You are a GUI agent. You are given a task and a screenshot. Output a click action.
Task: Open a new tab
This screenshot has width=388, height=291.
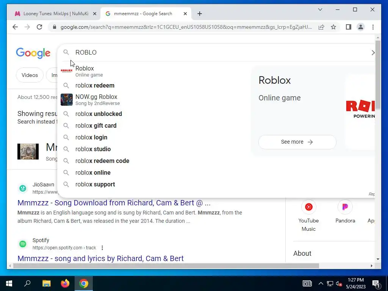[x=200, y=14]
